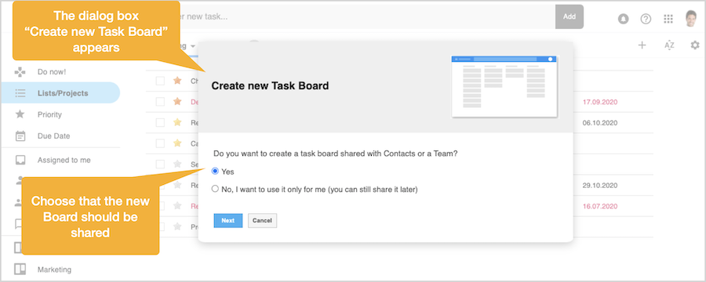Open the list title dropdown arrow
Image resolution: width=706 pixels, height=282 pixels.
[193, 46]
